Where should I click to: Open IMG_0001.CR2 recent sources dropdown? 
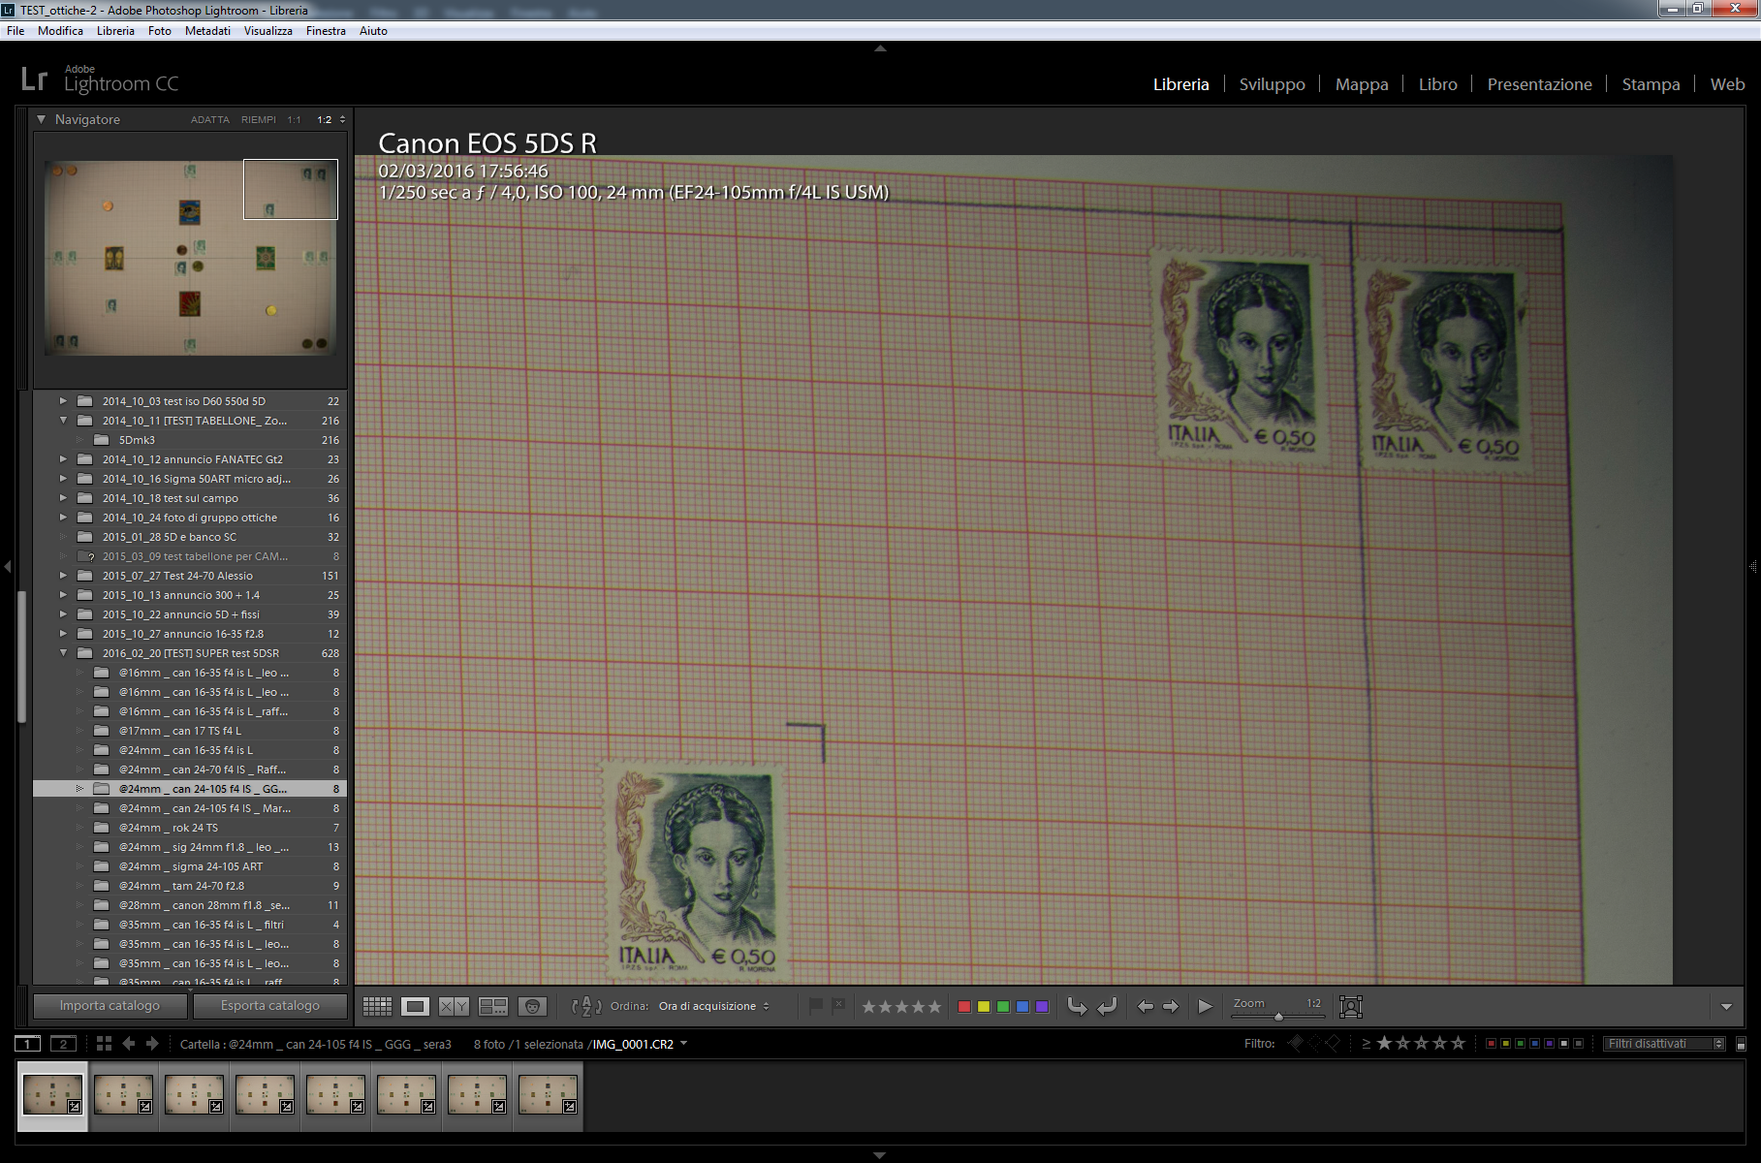point(684,1044)
